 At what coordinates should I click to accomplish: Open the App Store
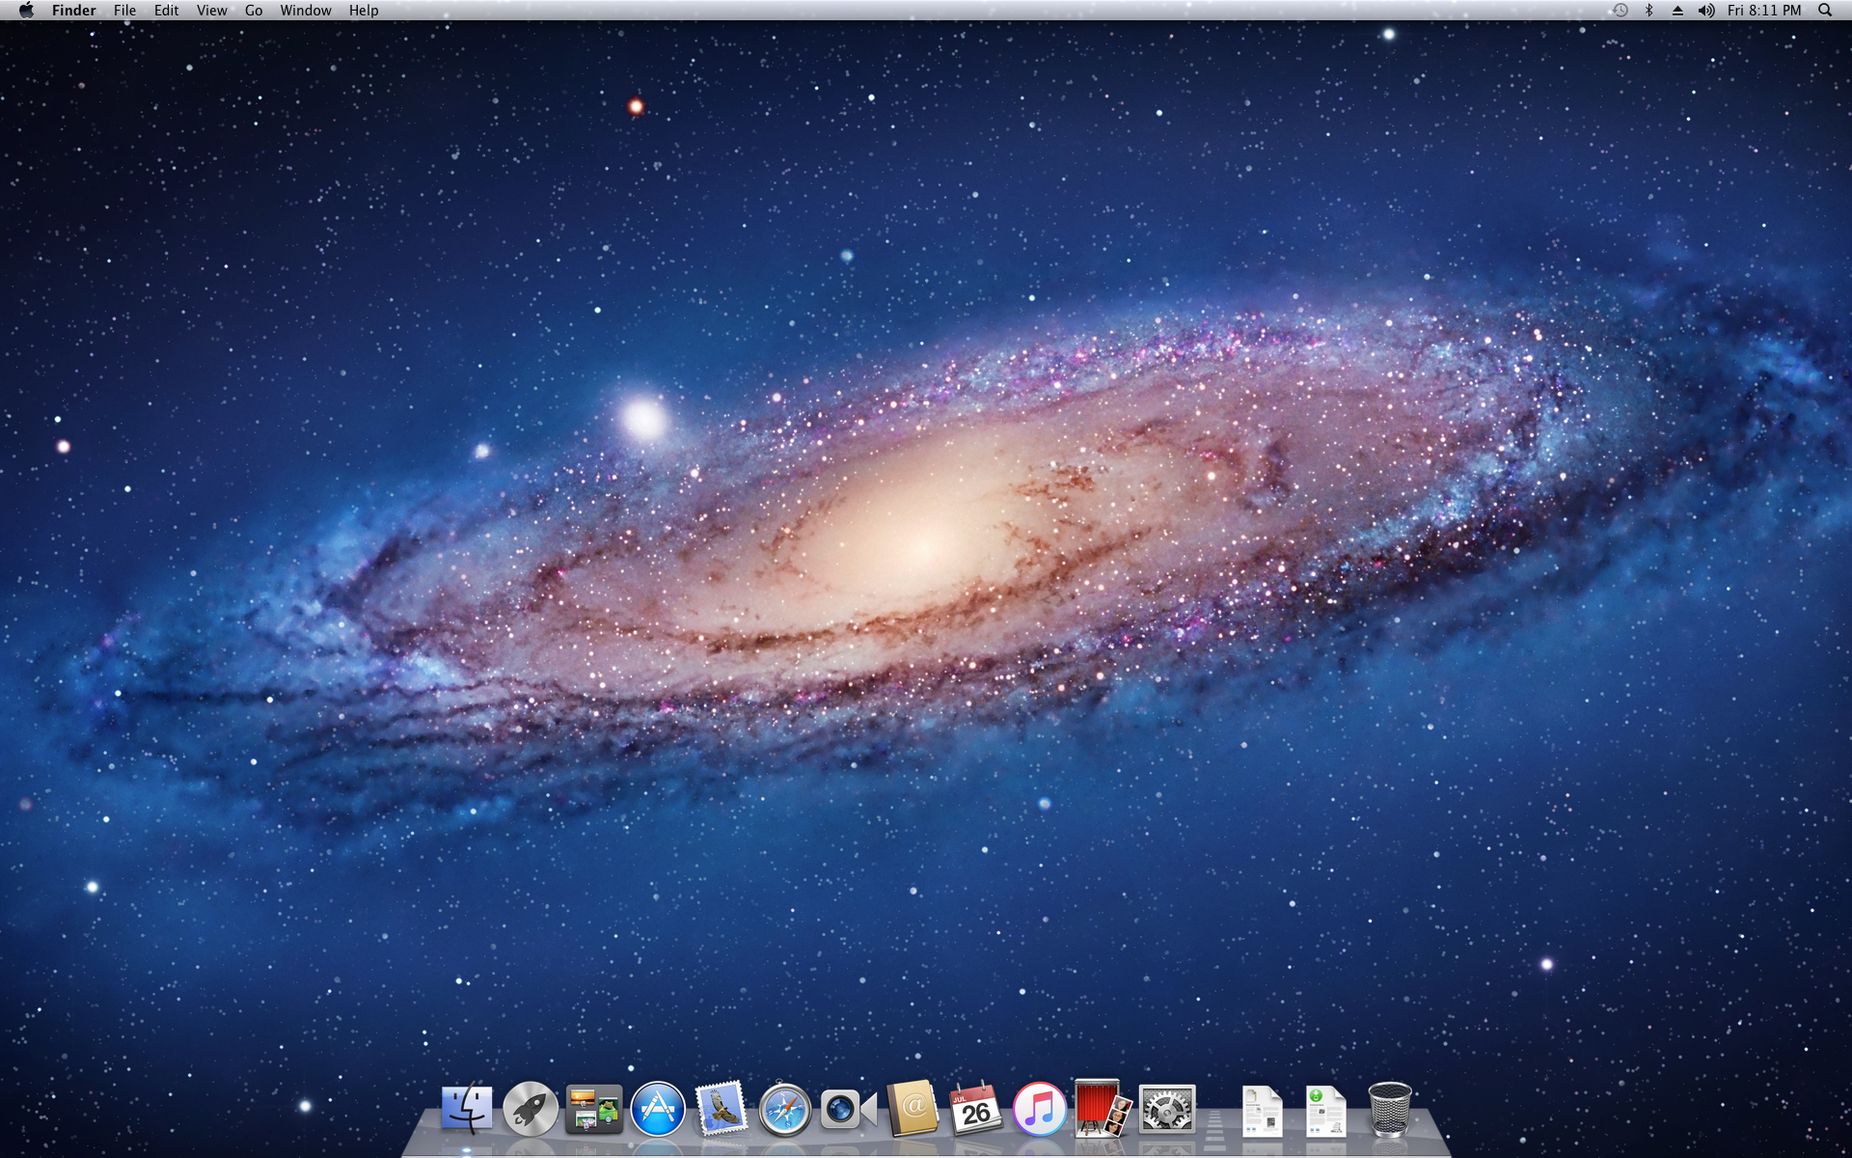[x=658, y=1109]
